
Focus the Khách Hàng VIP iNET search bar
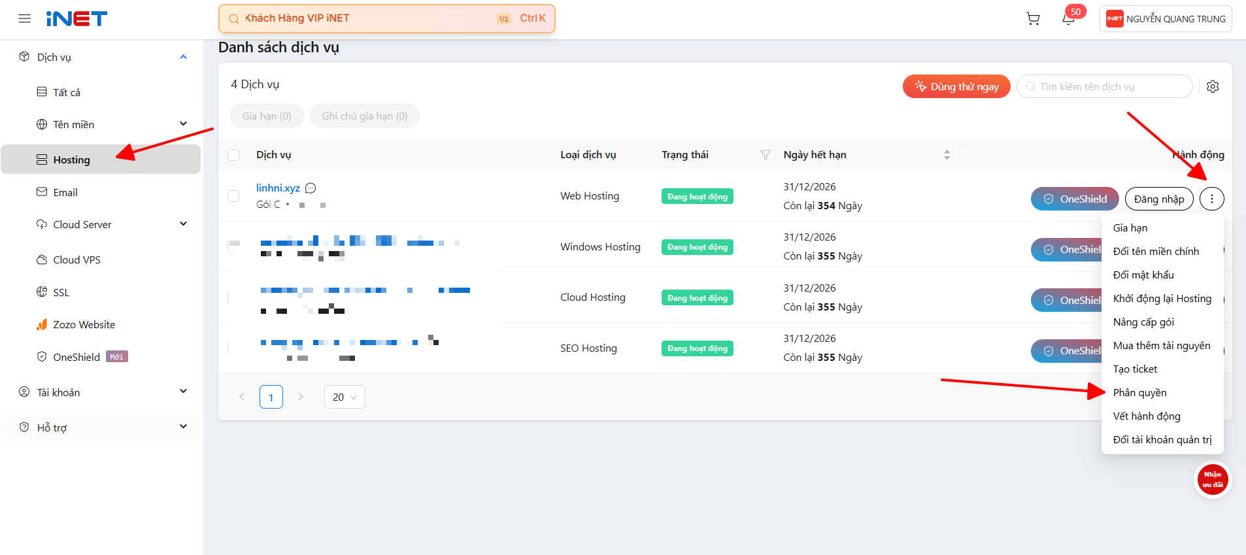click(387, 18)
